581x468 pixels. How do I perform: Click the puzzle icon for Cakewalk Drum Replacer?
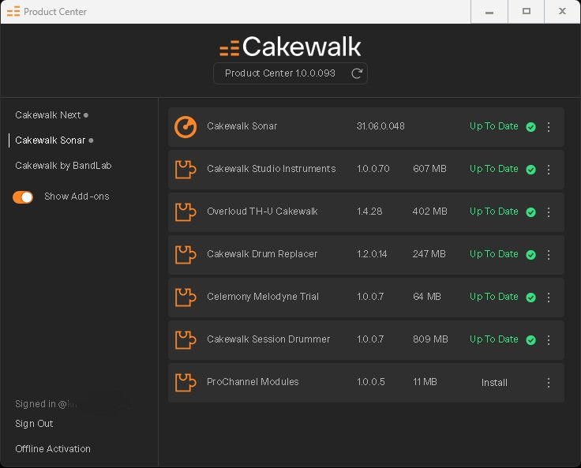click(186, 255)
